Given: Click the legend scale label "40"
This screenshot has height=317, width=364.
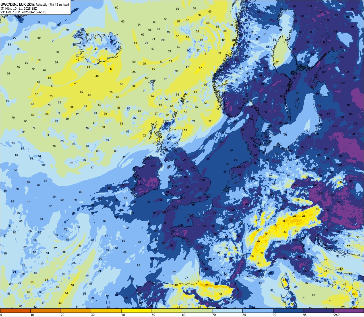Looking at the screenshot, I should (x=123, y=315).
